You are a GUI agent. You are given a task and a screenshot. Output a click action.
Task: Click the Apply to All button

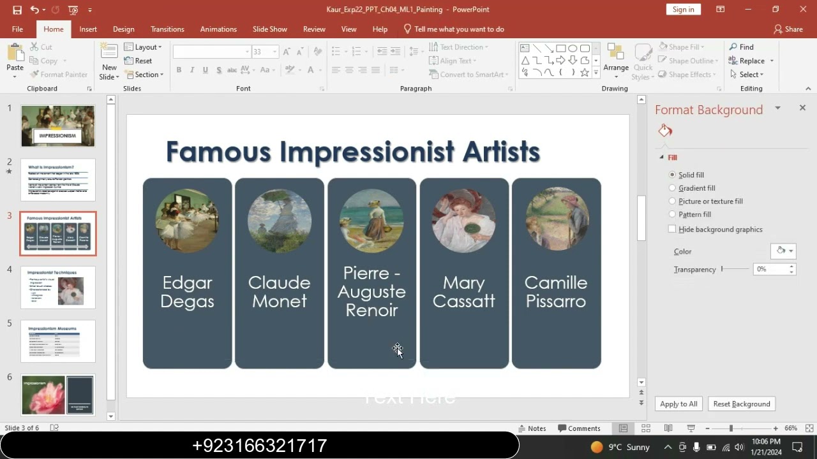[678, 404]
